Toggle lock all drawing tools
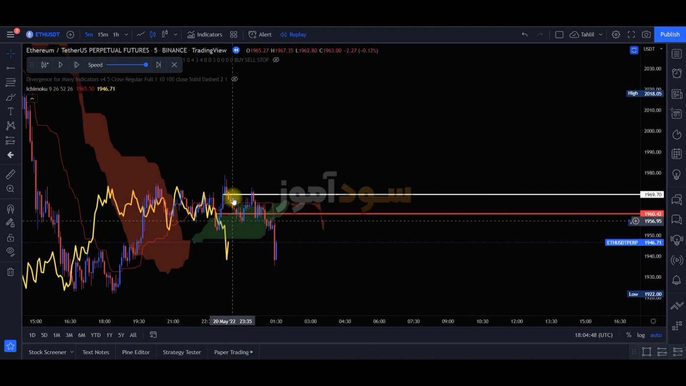This screenshot has width=686, height=386. [x=10, y=238]
